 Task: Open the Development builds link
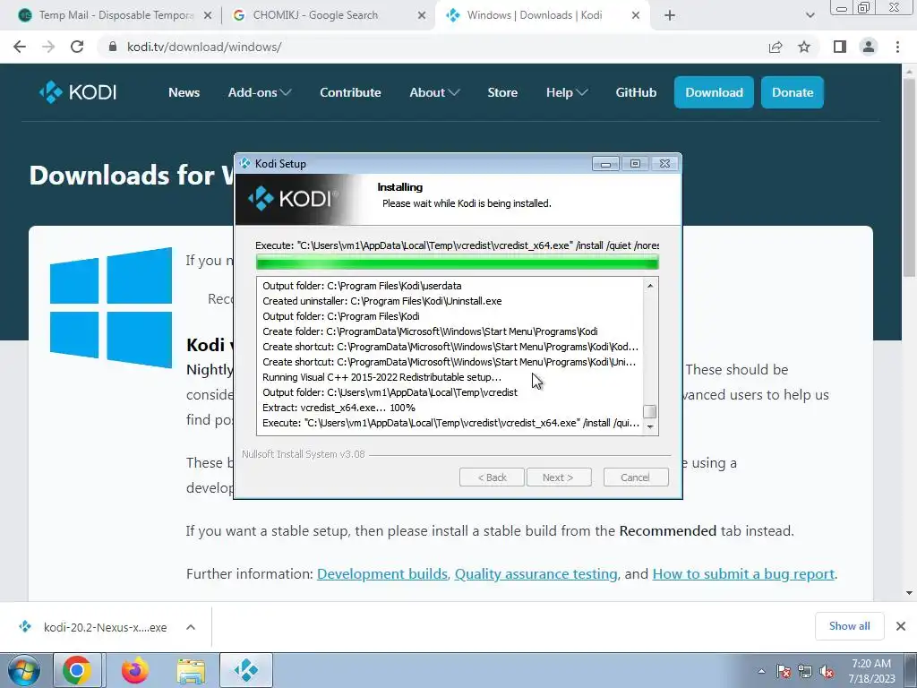click(x=381, y=574)
